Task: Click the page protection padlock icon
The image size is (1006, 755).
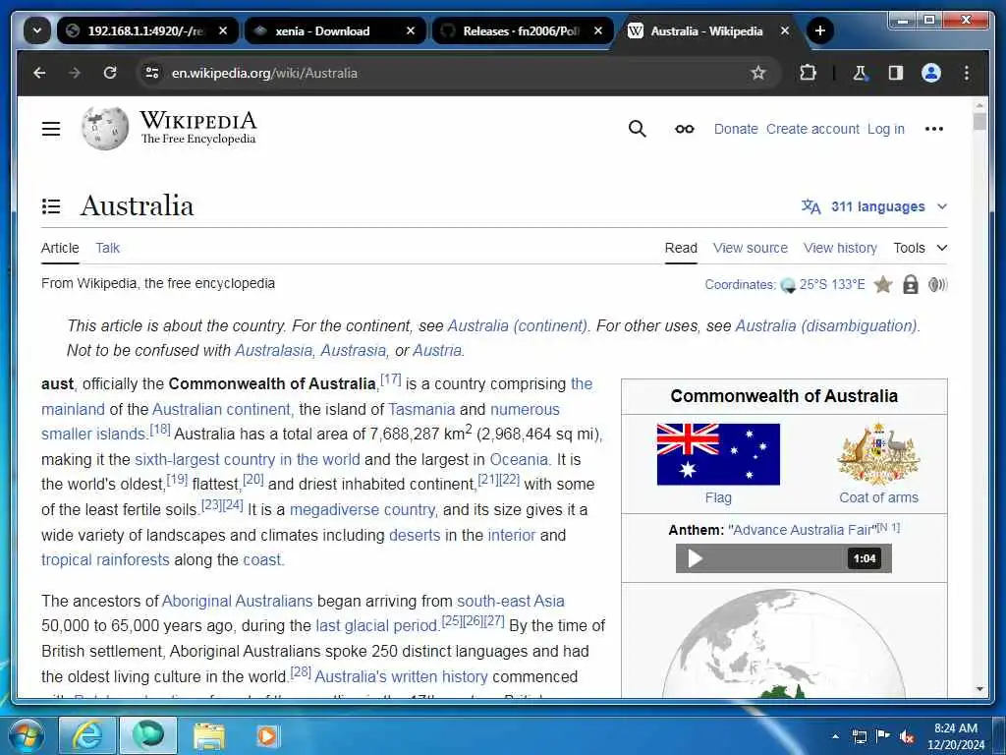Action: [x=911, y=284]
